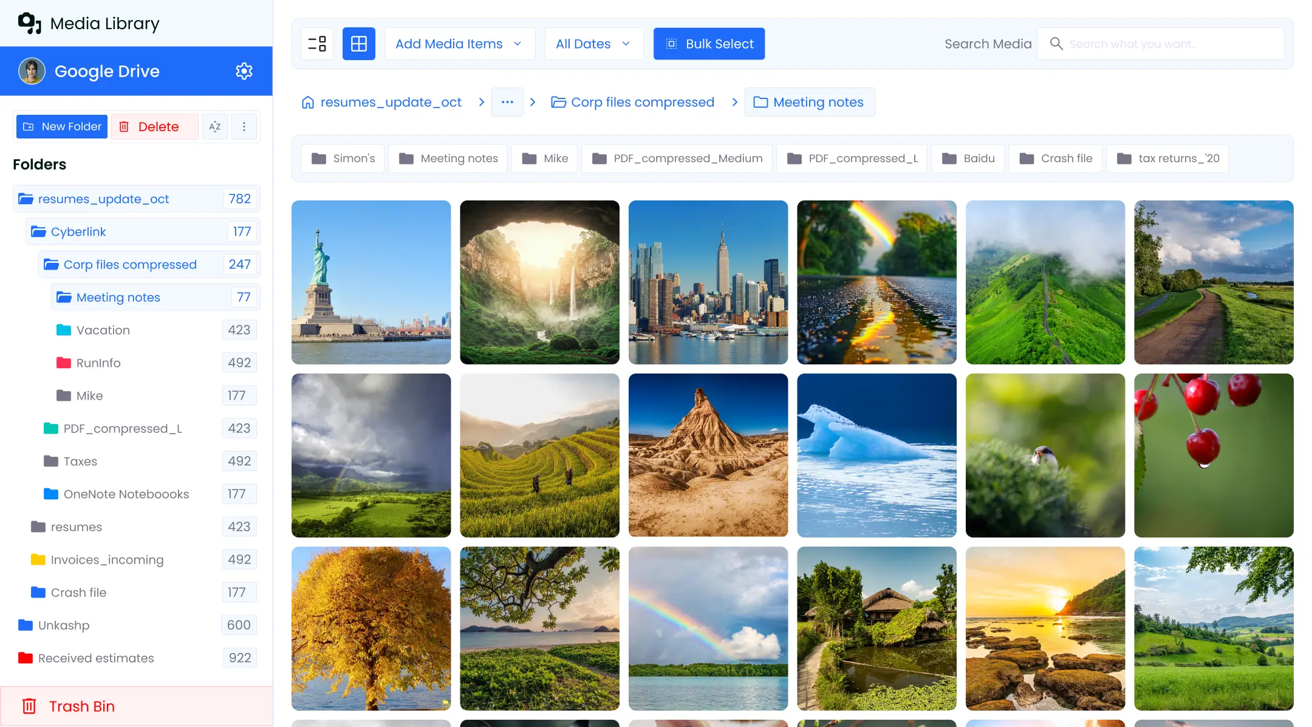Click the teal PDF_compressed_L folder icon in sidebar
Viewport: 1312px width, 727px height.
pos(51,428)
